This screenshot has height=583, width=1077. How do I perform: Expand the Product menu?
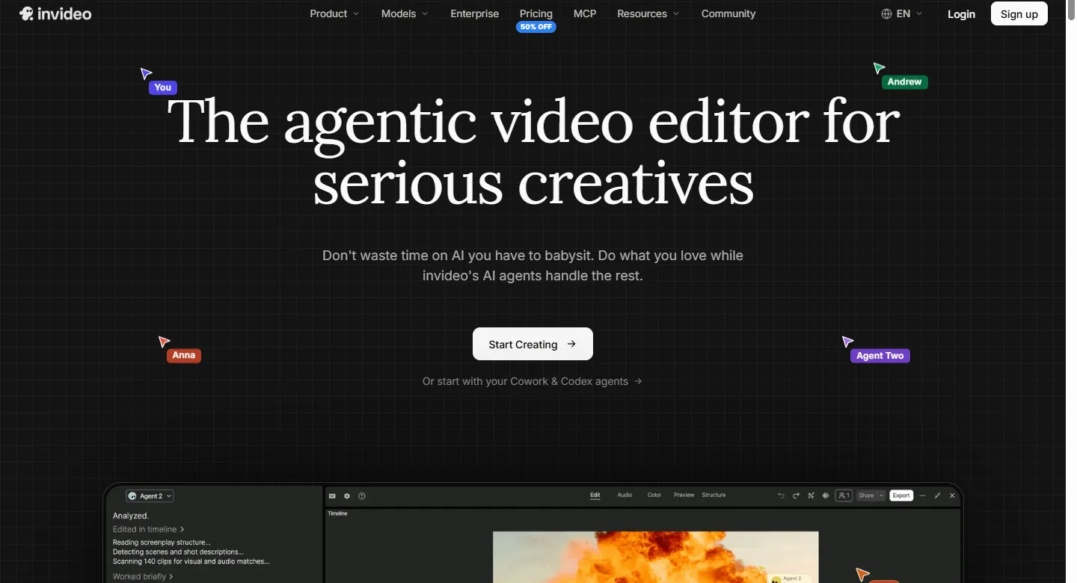pyautogui.click(x=334, y=13)
